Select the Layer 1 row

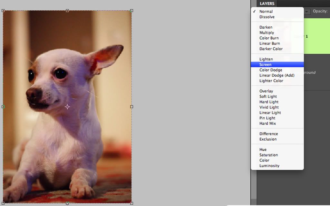pos(317,36)
